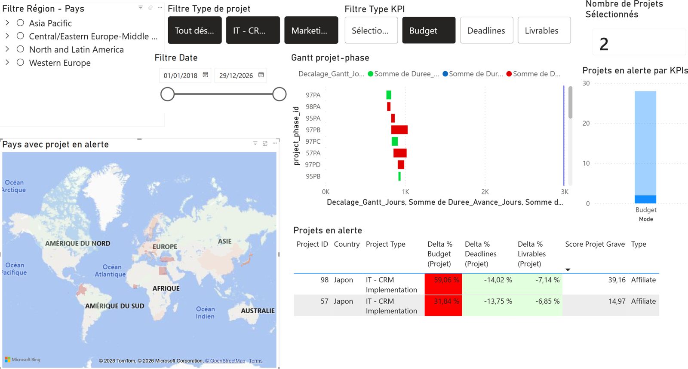Click 59,06 % budget delta cell
This screenshot has height=369, width=688.
tap(443, 284)
